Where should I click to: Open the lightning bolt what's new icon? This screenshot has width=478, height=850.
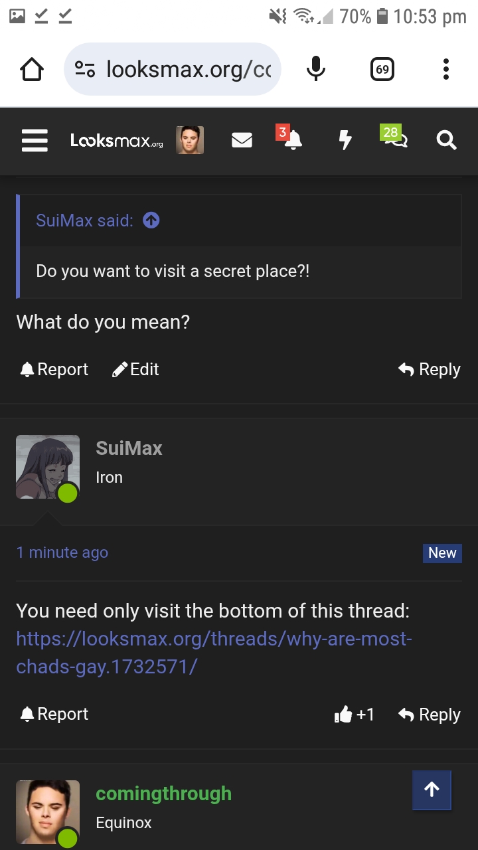(x=345, y=140)
